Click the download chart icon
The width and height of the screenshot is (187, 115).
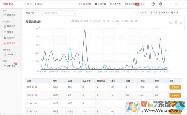(181, 22)
